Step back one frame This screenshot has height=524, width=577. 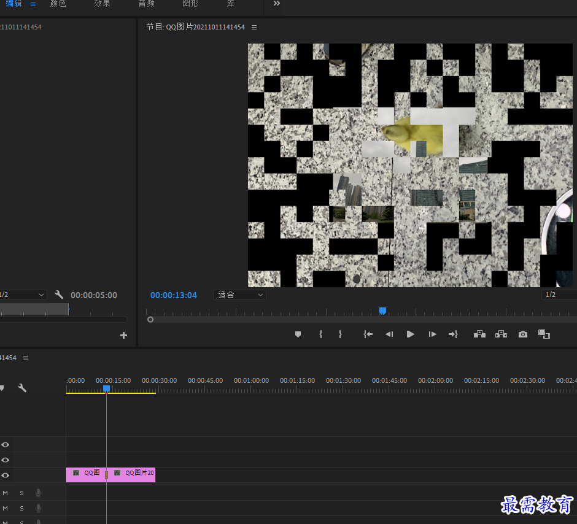389,334
